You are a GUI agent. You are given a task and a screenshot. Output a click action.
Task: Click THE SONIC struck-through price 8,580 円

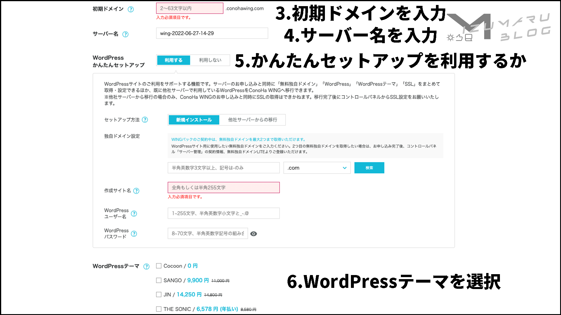[248, 309]
